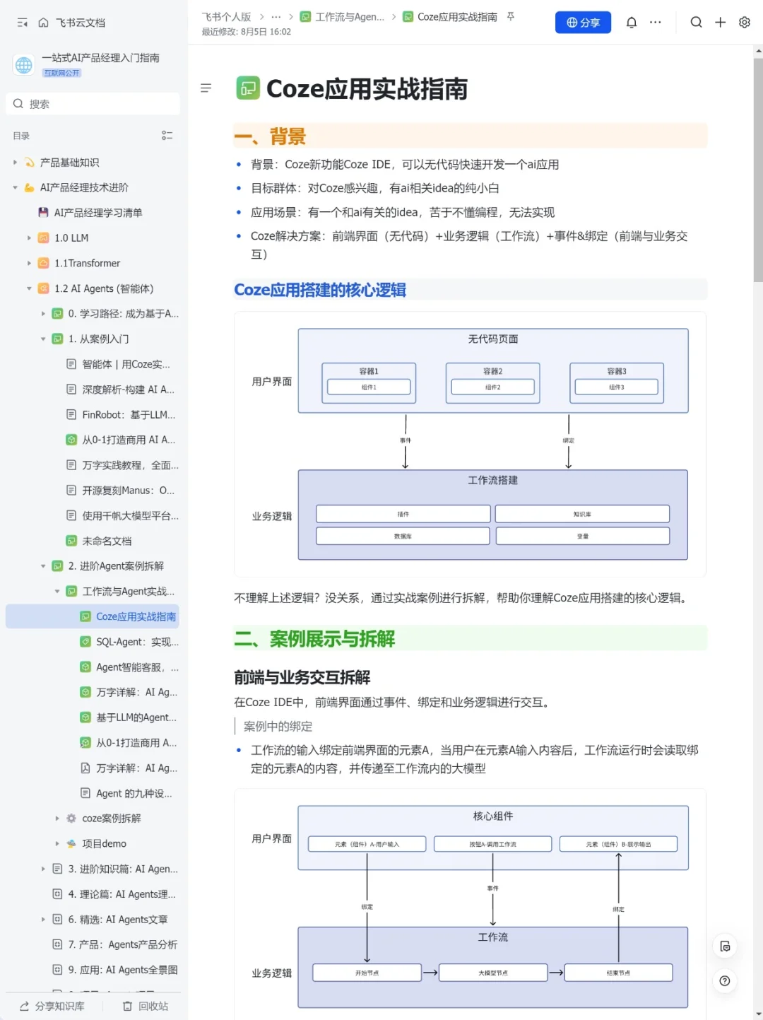Unpin the Coze应用实战指南 document
Viewport: 763px width, 1020px height.
[x=510, y=16]
